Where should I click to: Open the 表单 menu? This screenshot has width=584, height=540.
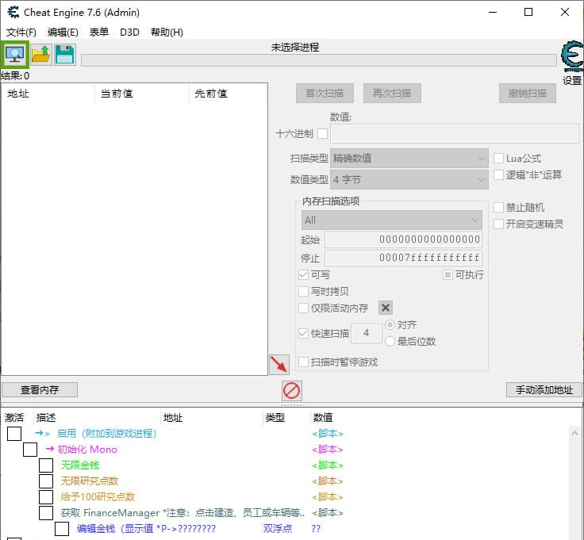coord(99,33)
